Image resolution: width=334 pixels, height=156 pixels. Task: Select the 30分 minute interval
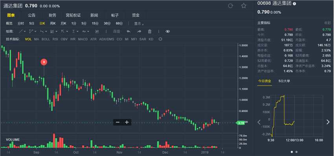[107, 24]
